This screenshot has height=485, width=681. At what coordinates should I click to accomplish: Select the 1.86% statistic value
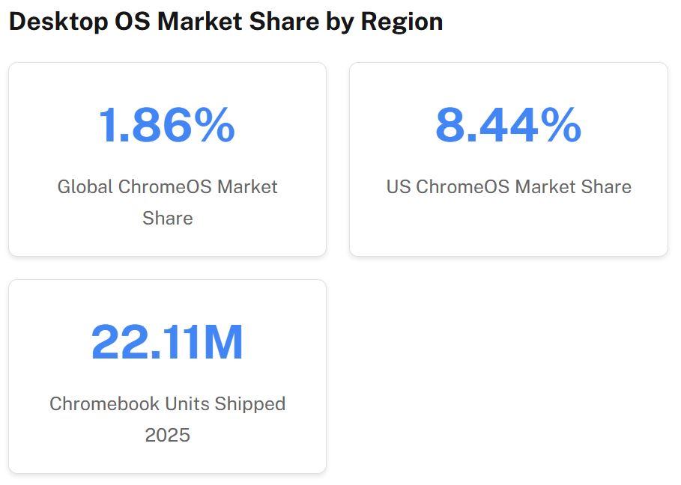point(167,125)
